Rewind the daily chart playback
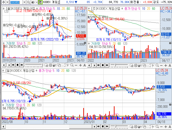The image size is (172, 130). (x=98, y=126)
